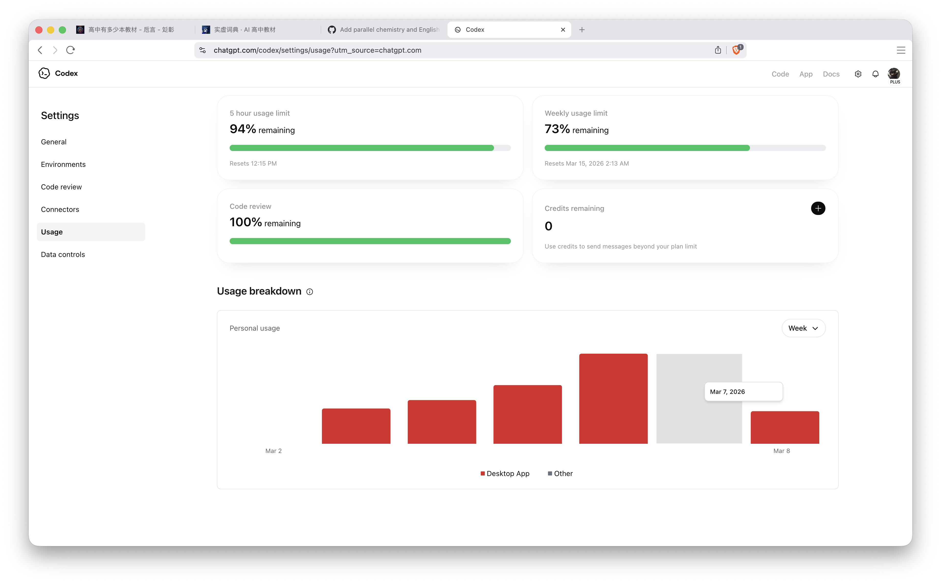
Task: Go to Data controls settings
Action: (x=63, y=254)
